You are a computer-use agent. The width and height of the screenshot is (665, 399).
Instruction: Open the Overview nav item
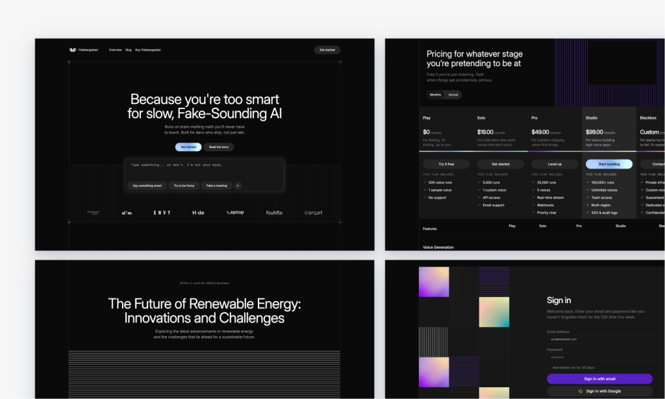[115, 50]
